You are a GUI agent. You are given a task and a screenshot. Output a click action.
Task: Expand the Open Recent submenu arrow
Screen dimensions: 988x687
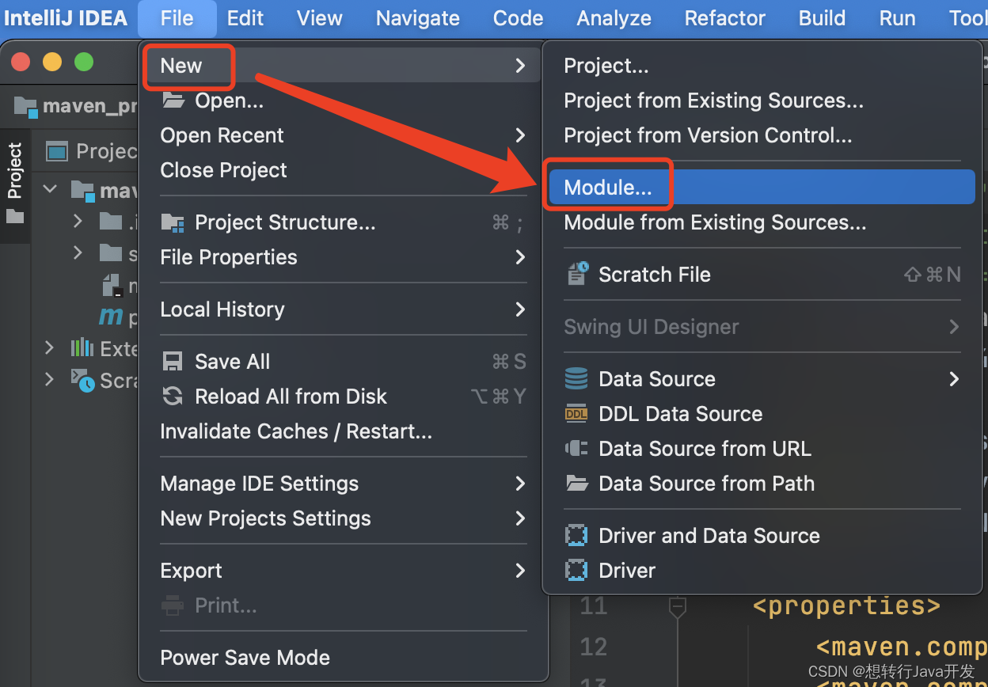[x=520, y=135]
